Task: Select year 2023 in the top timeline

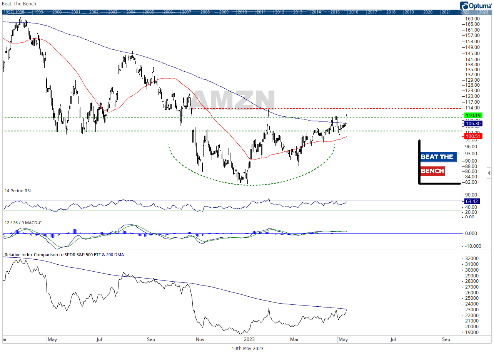Action: [x=484, y=12]
